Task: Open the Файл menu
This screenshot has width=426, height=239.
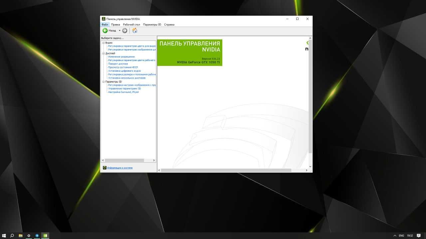Action: coord(105,25)
